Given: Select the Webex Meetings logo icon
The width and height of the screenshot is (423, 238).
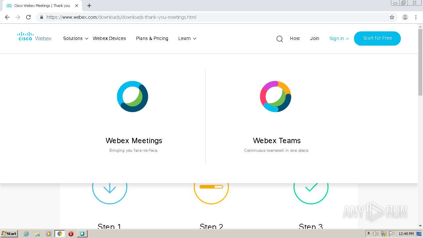Looking at the screenshot, I should [x=133, y=97].
